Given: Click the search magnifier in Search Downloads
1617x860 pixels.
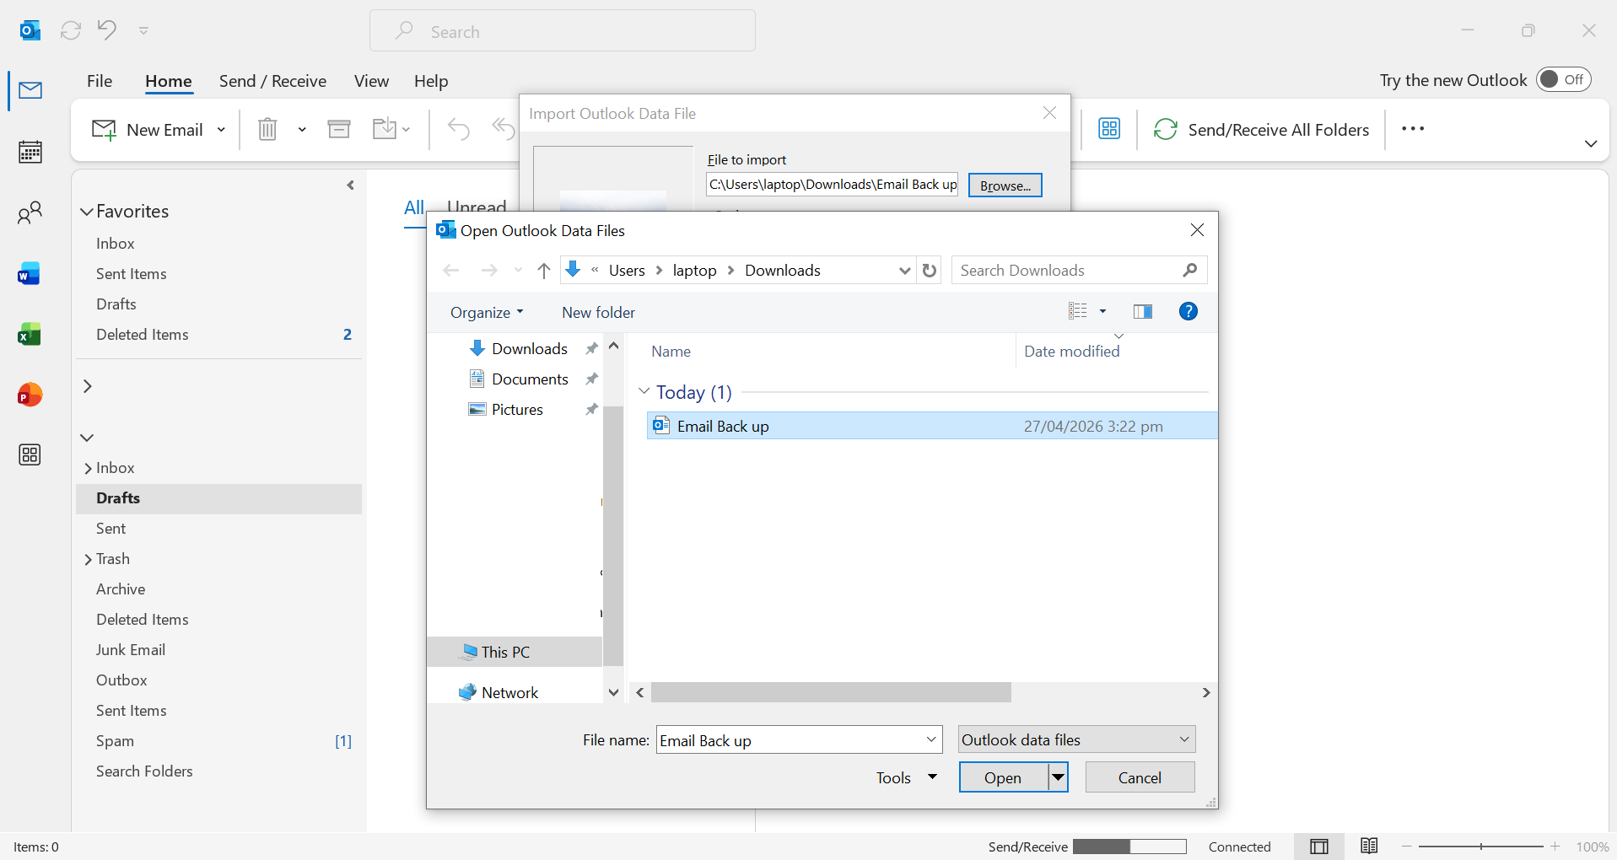Looking at the screenshot, I should 1190,271.
